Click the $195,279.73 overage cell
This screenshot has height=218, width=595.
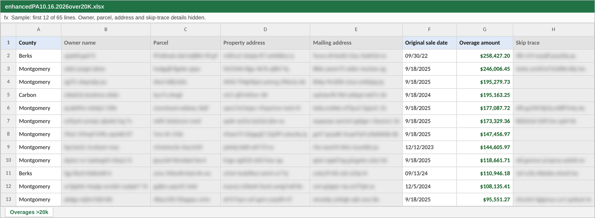485,82
